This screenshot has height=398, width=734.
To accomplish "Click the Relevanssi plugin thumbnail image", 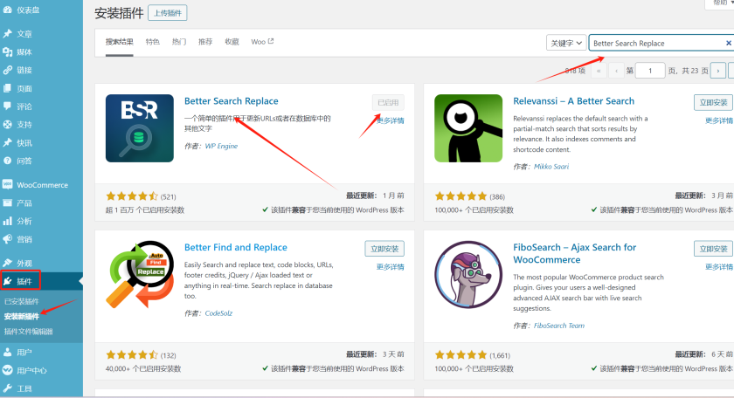I will click(468, 128).
